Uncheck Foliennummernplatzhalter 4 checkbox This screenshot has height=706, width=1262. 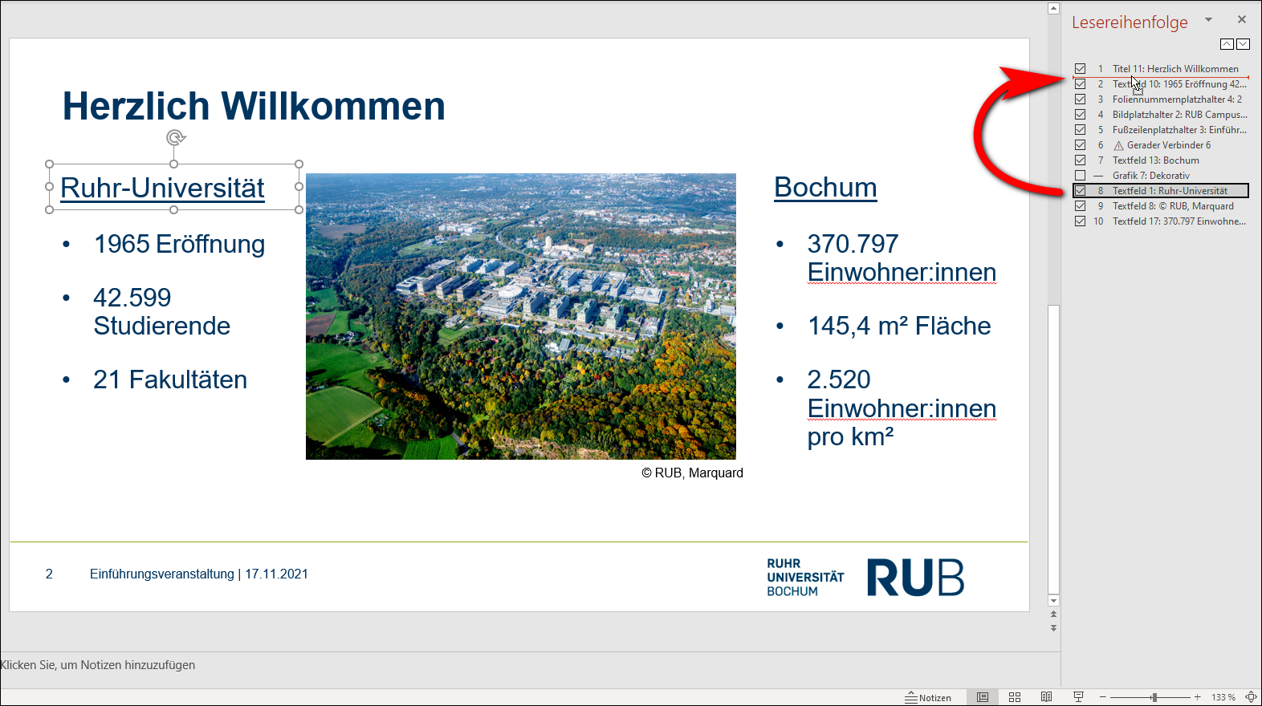point(1080,99)
